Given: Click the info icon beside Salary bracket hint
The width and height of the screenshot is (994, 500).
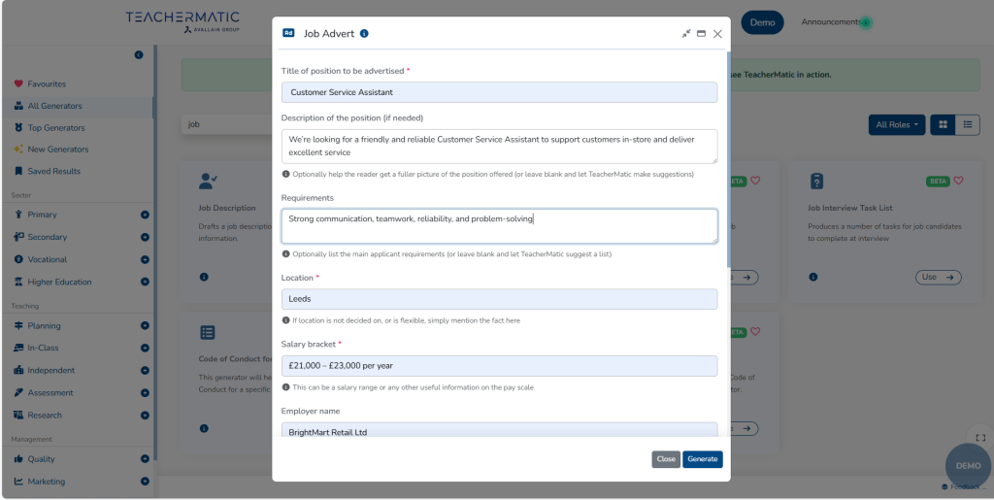Looking at the screenshot, I should coord(286,387).
